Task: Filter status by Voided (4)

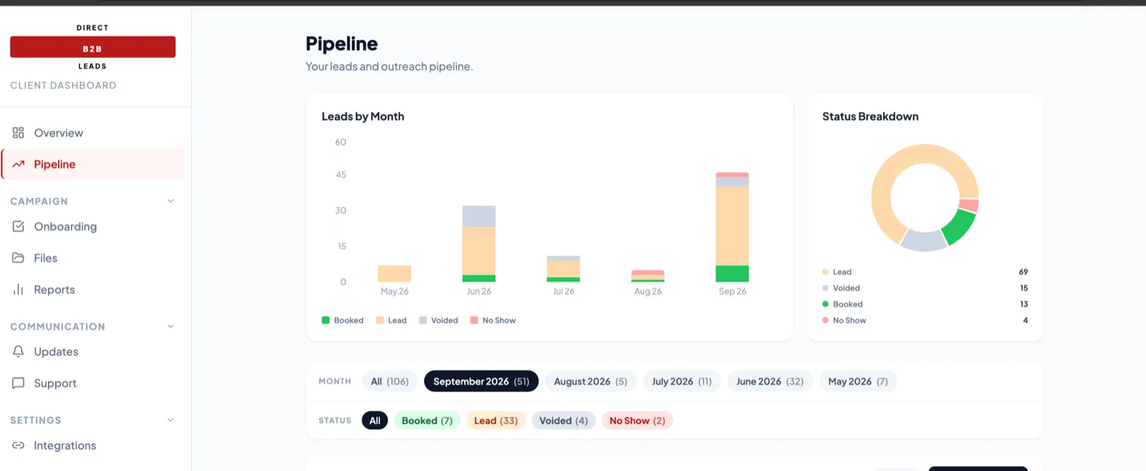Action: (564, 420)
